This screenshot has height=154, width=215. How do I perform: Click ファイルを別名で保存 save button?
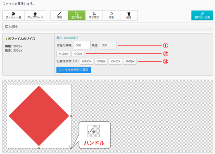click(73, 70)
